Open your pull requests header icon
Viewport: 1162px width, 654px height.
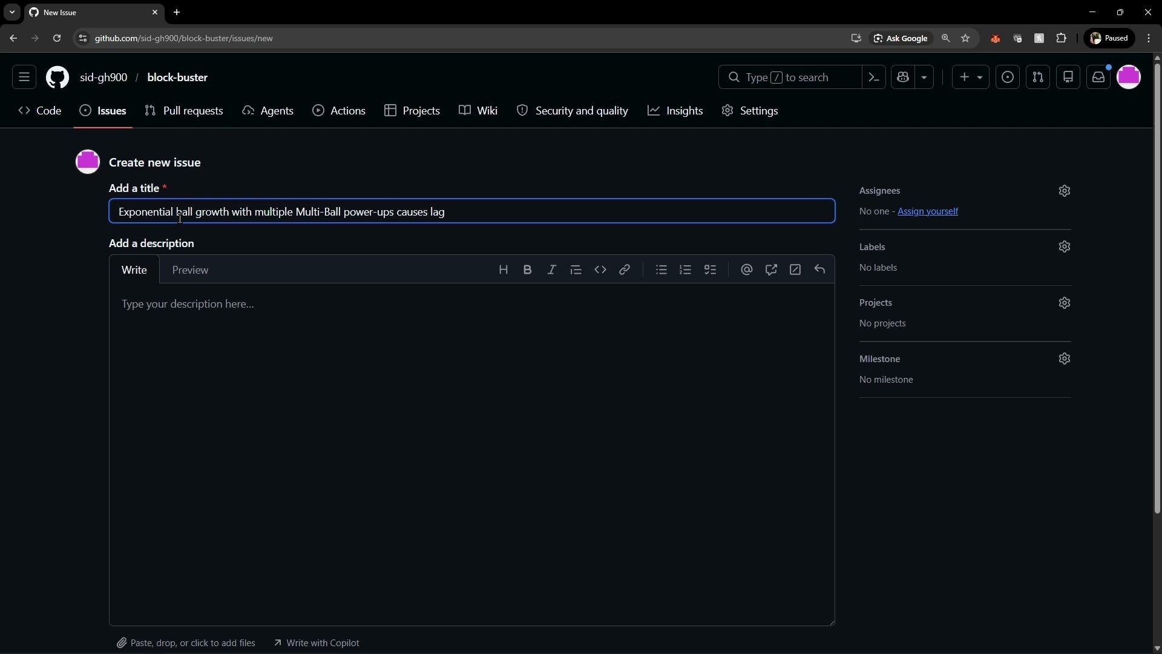pos(1038,78)
